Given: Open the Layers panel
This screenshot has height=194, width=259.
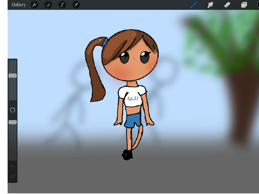Looking at the screenshot, I should click(x=244, y=5).
